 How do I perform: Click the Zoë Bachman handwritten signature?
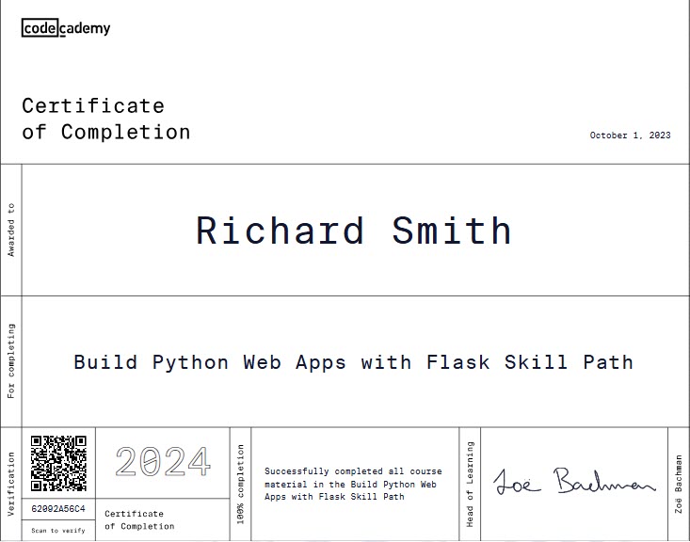pos(574,481)
